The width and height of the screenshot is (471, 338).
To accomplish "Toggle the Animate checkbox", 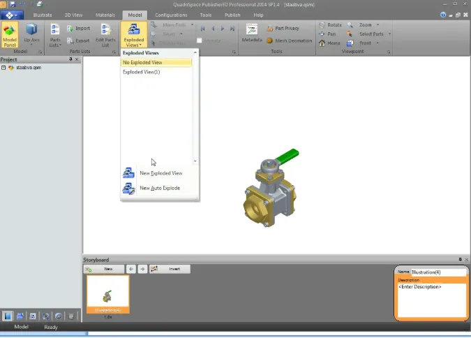I will point(199,41).
